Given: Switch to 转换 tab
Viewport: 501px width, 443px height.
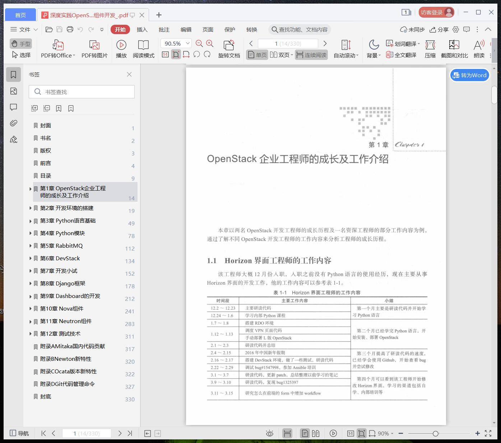Looking at the screenshot, I should coord(252,29).
